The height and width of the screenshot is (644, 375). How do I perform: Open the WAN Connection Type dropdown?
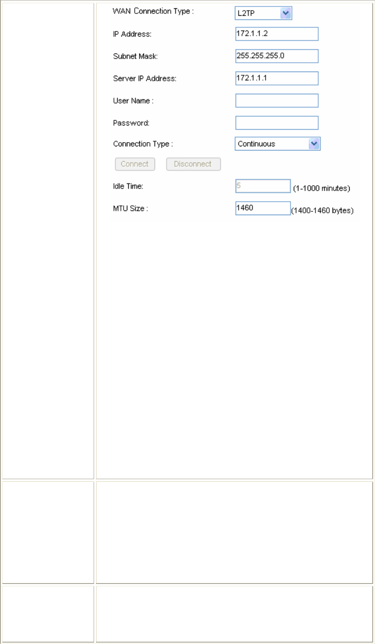pyautogui.click(x=263, y=13)
